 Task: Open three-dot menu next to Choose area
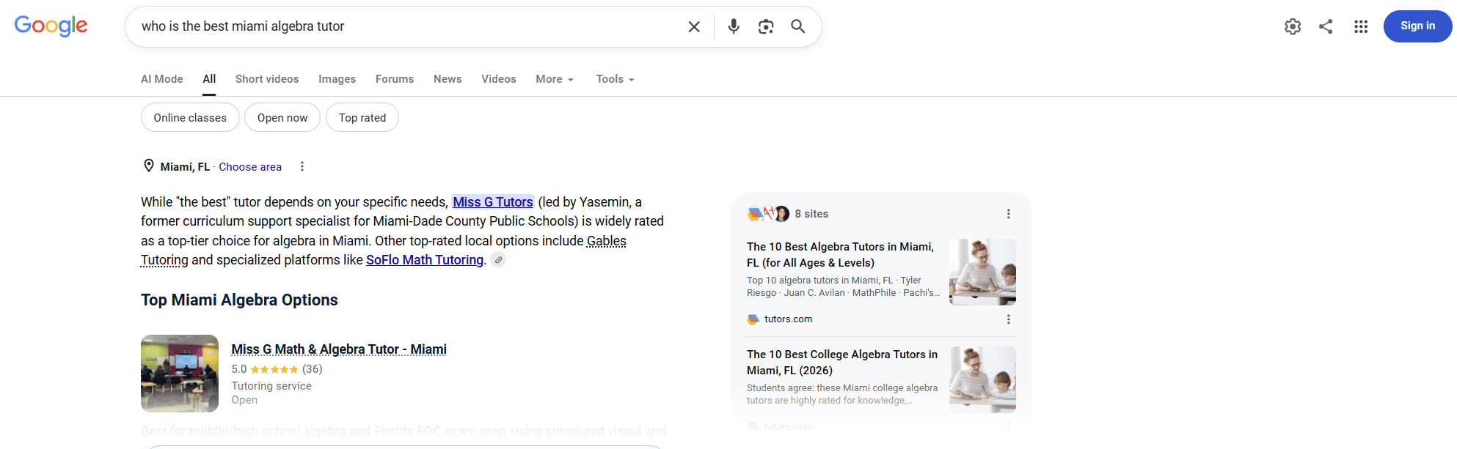point(302,166)
